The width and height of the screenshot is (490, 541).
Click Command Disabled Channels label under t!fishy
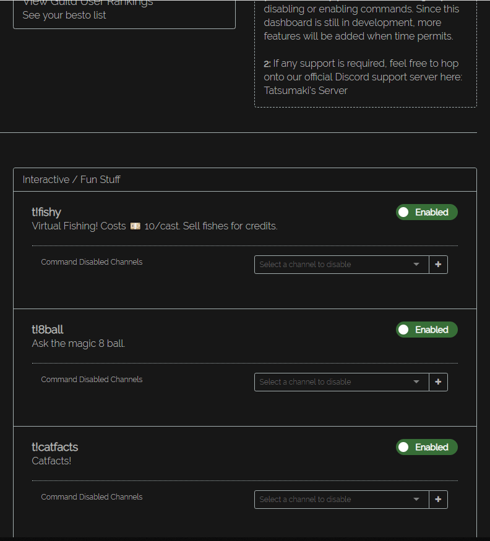92,262
